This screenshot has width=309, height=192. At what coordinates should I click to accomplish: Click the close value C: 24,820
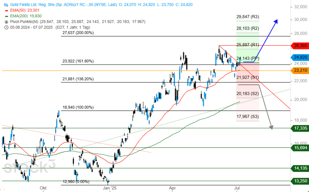click(x=184, y=4)
